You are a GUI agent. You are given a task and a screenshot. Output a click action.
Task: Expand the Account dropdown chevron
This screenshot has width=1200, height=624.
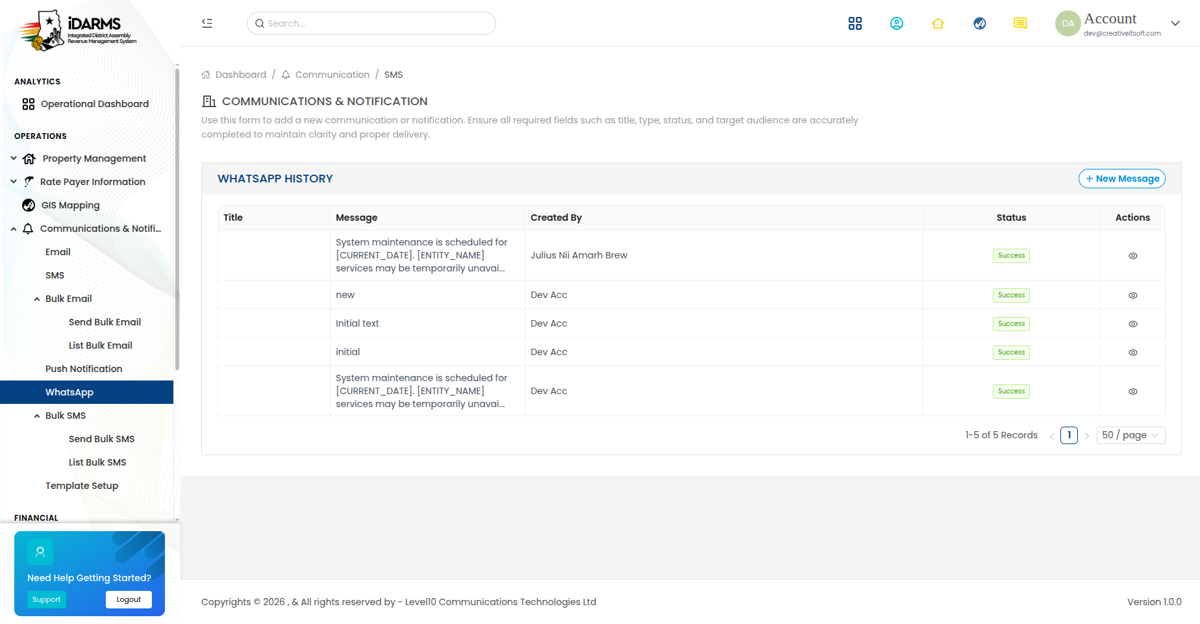(1175, 23)
